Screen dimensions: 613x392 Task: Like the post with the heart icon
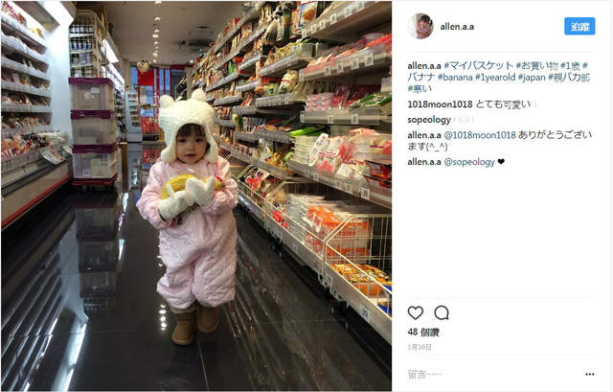tap(415, 313)
